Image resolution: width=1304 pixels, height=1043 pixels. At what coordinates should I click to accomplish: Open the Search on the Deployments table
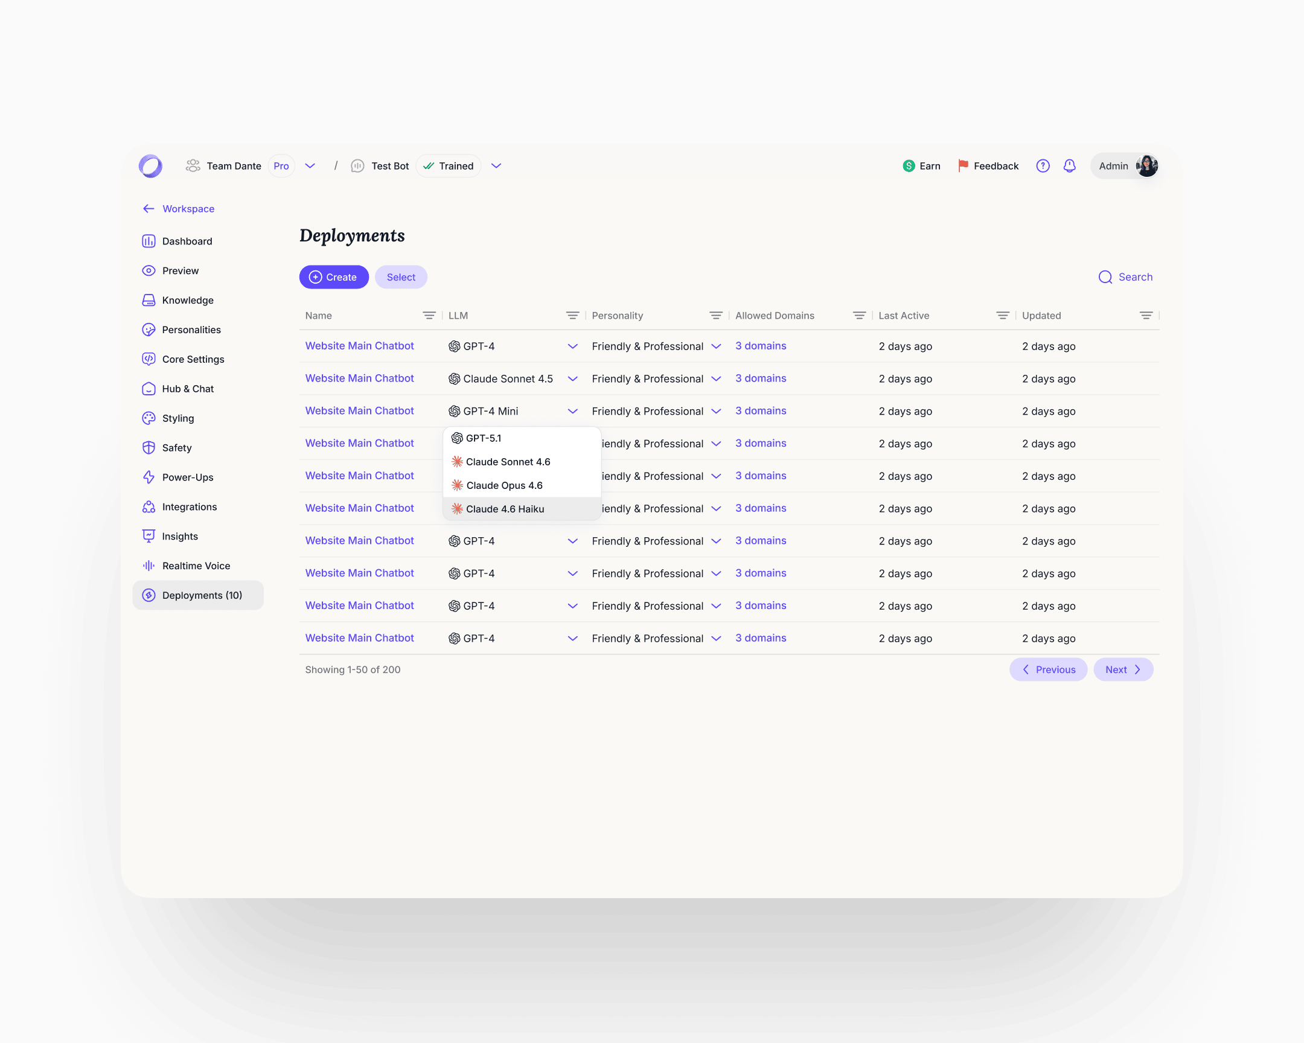[1125, 276]
